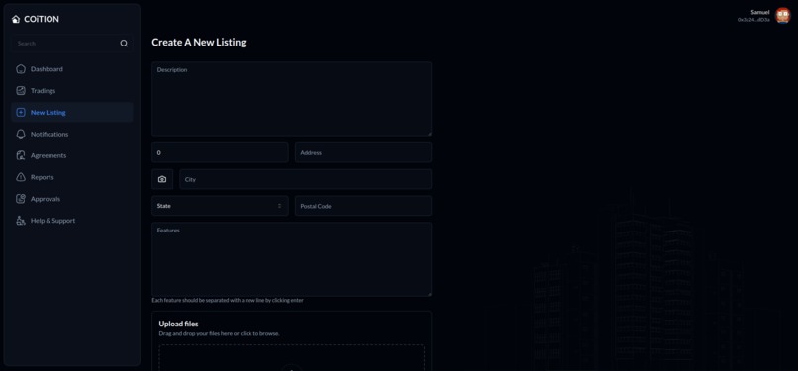The width and height of the screenshot is (798, 371).
Task: Open Help & Support
Action: tap(71, 220)
